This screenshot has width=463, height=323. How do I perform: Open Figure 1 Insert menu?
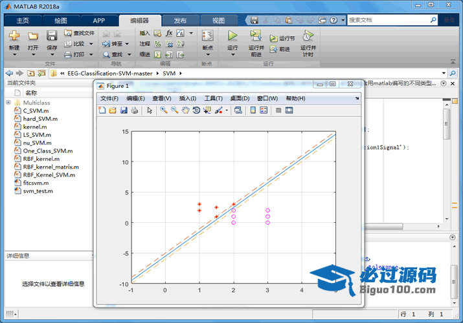(188, 98)
